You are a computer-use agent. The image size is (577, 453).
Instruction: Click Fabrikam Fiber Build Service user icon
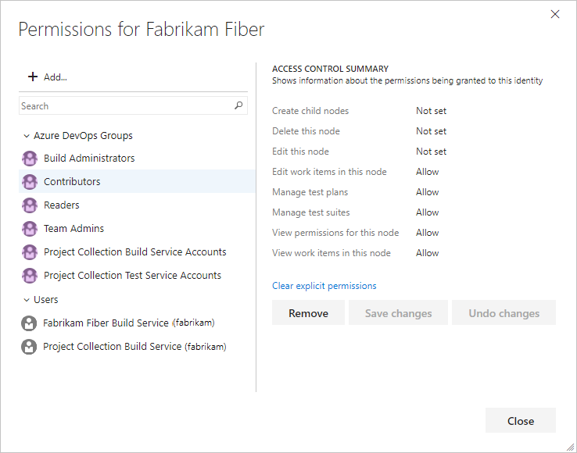coord(30,323)
